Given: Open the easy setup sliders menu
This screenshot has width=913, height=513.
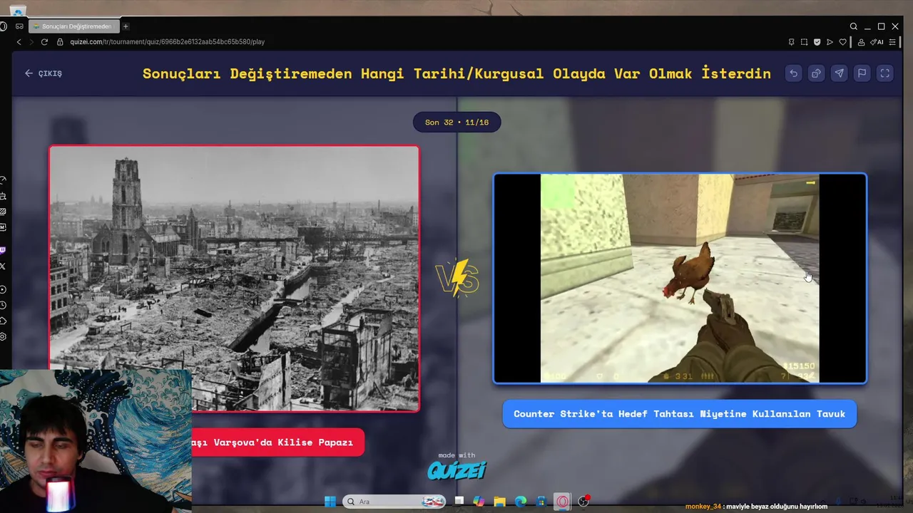Looking at the screenshot, I should [892, 42].
